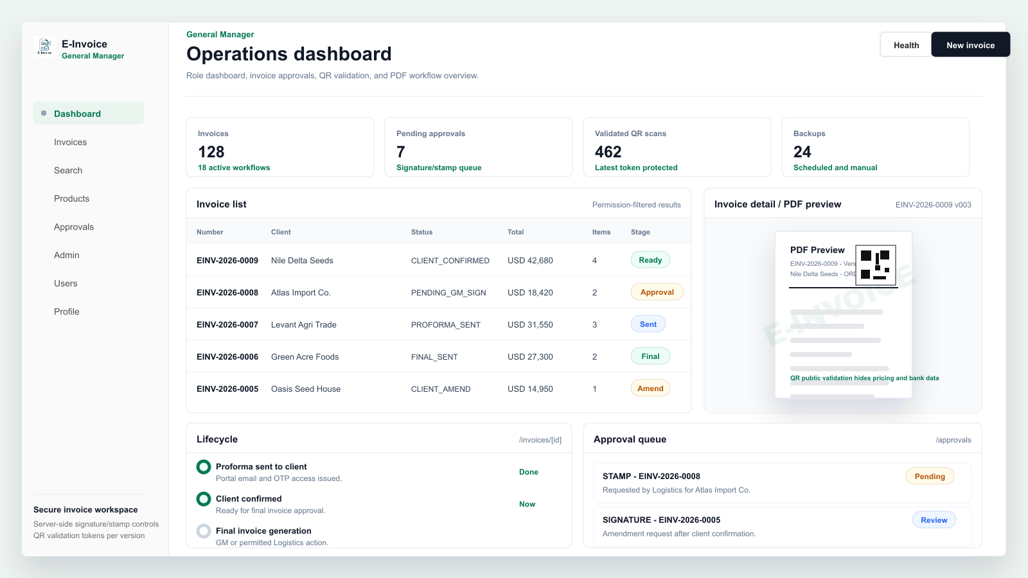Click the Approval stage badge
This screenshot has height=578, width=1028.
click(x=657, y=292)
